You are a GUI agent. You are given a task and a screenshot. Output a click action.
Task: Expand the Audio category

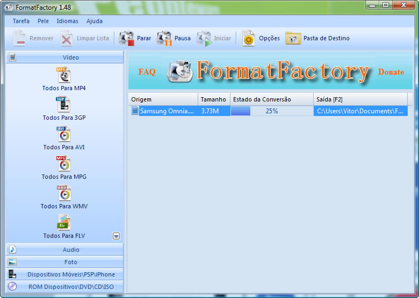pos(64,249)
